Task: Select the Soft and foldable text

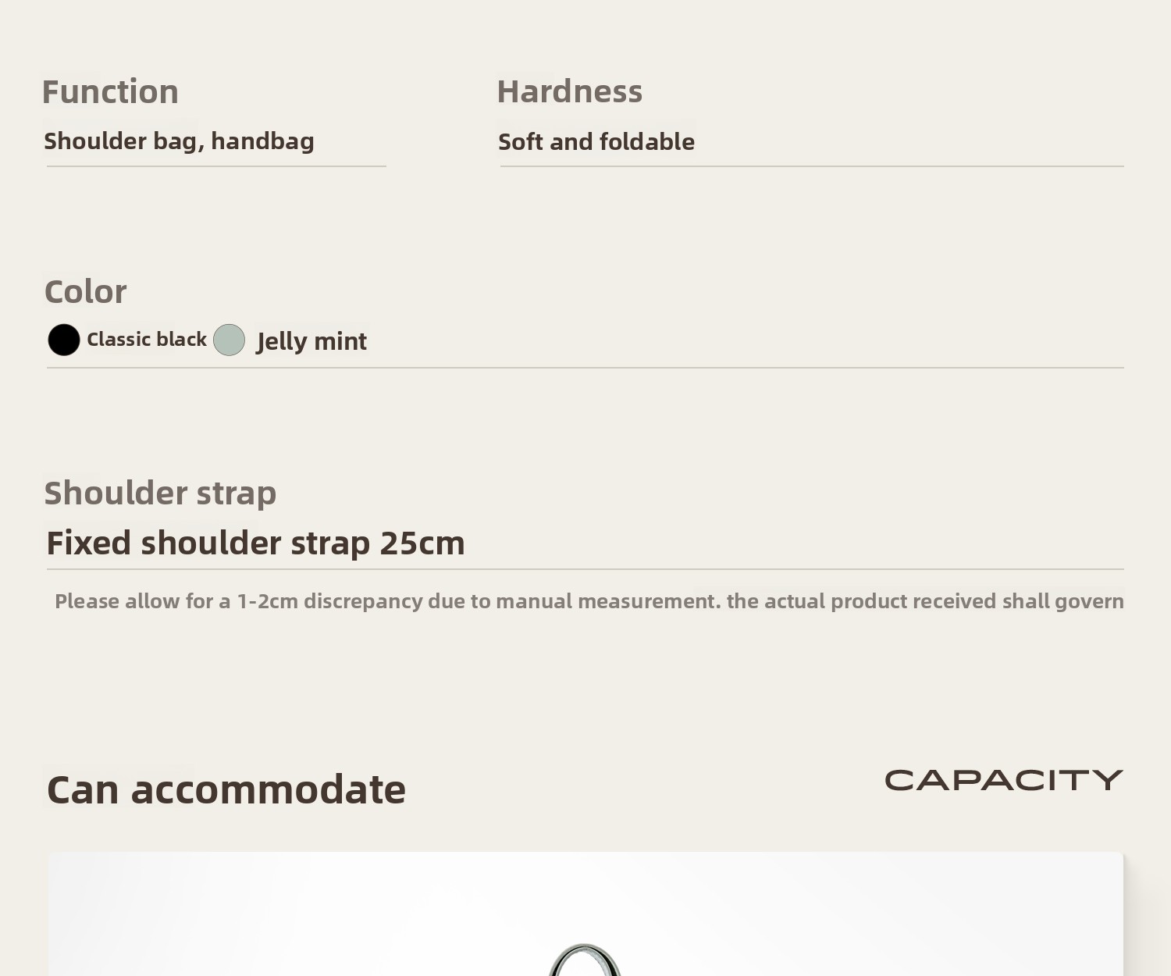Action: click(596, 142)
